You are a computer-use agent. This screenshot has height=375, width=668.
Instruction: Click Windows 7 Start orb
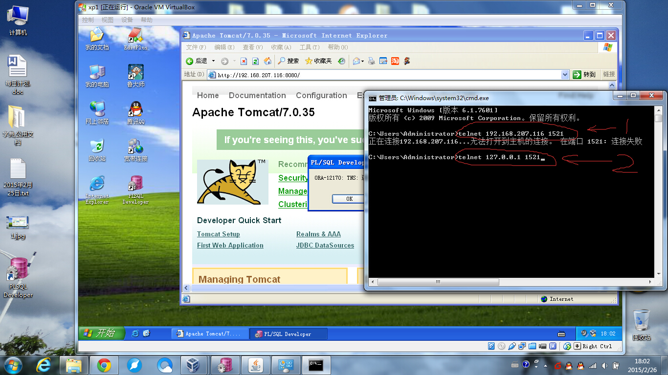point(12,365)
